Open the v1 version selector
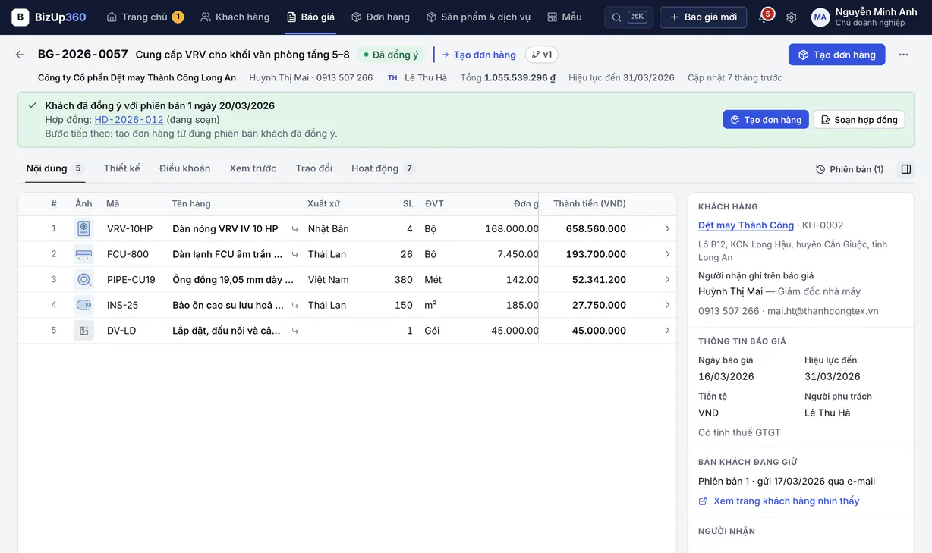This screenshot has width=932, height=553. 542,55
